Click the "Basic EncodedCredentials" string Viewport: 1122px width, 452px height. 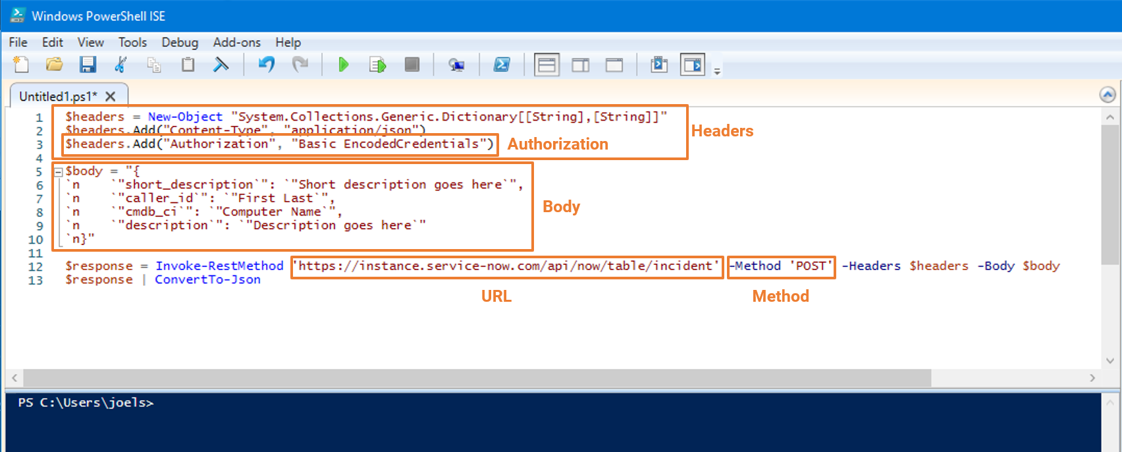388,144
